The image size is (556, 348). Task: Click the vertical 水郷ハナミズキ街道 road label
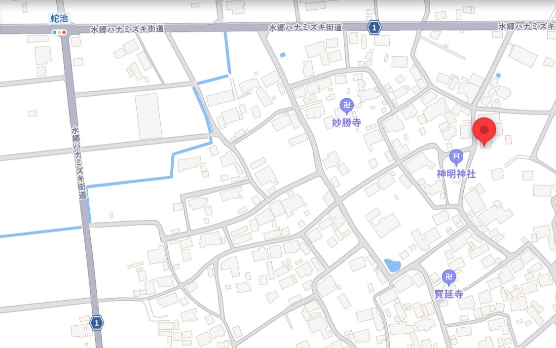pos(79,162)
